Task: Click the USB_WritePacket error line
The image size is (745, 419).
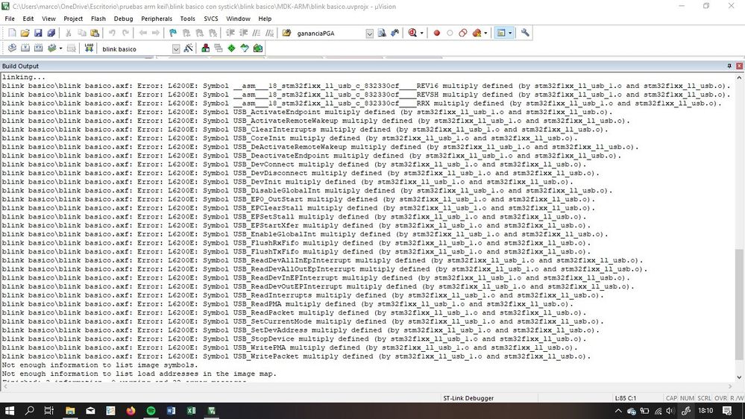Action: pos(296,356)
